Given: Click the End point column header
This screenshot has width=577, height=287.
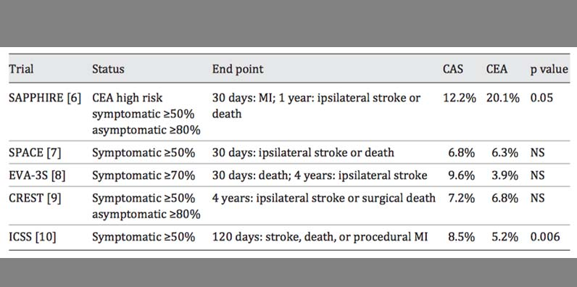Looking at the screenshot, I should [238, 69].
